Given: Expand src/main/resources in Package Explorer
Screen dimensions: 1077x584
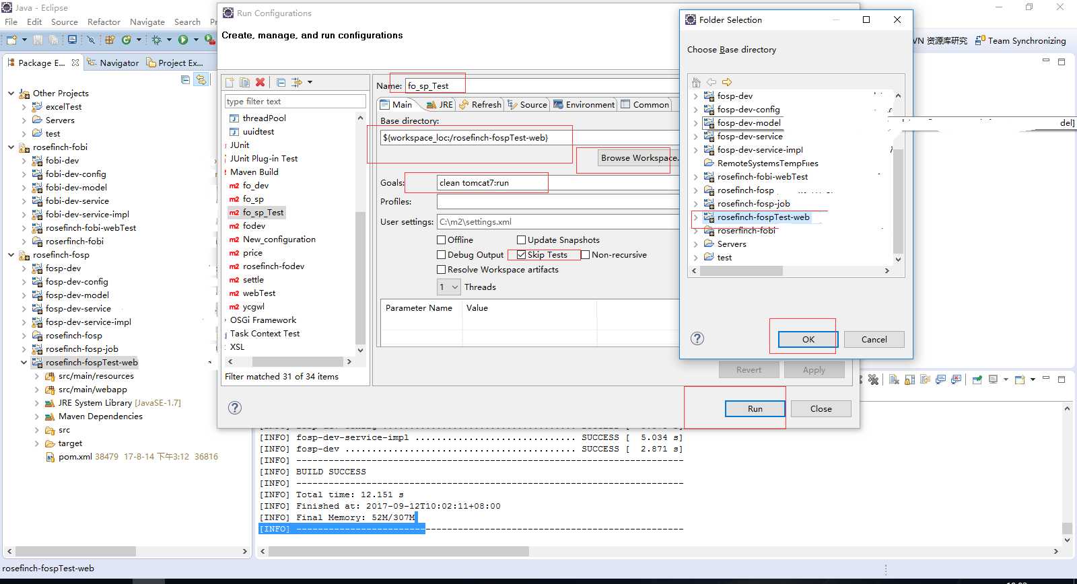Looking at the screenshot, I should (37, 376).
